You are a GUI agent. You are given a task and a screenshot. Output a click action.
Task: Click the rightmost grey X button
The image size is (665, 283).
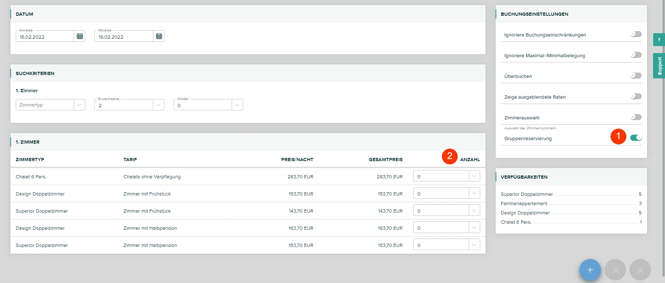(640, 270)
